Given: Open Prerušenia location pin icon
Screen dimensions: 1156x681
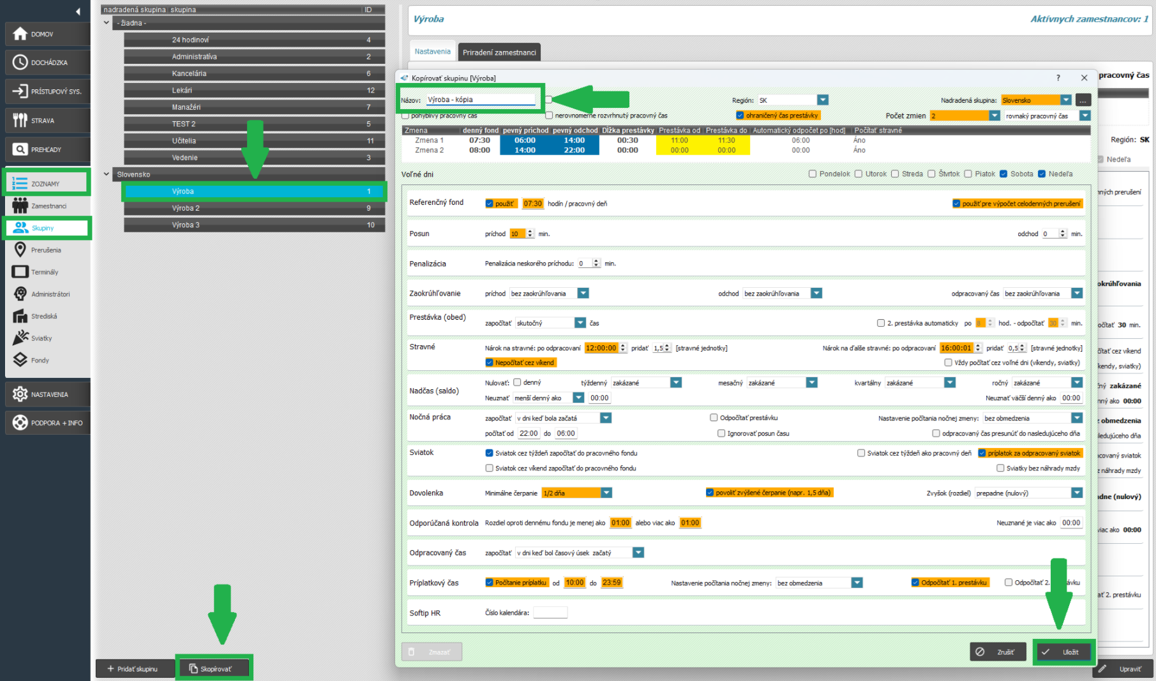Looking at the screenshot, I should click(20, 250).
